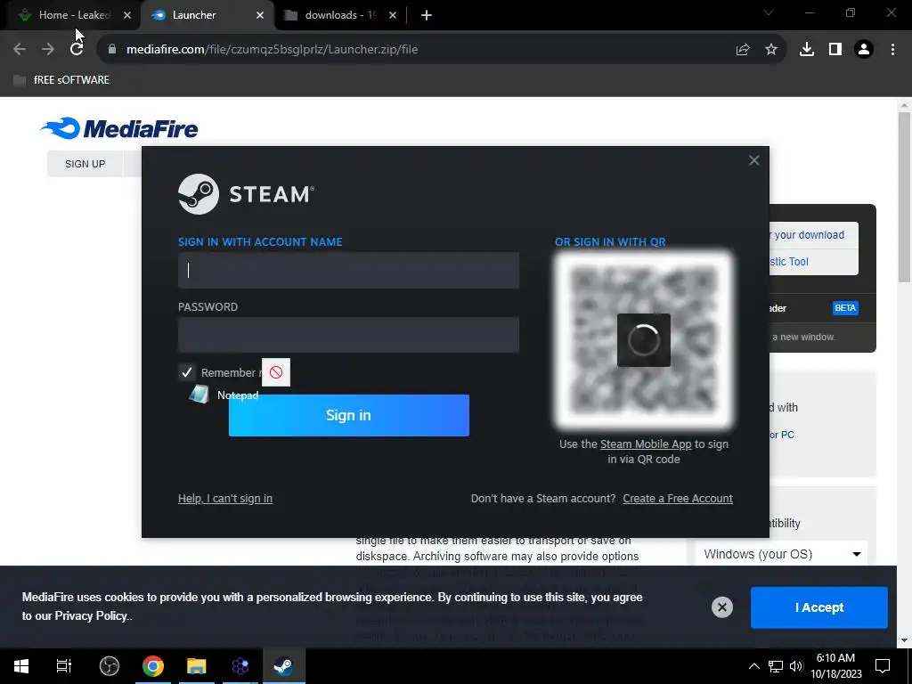Click the volume speaker tray icon
Image resolution: width=912 pixels, height=684 pixels.
point(796,666)
